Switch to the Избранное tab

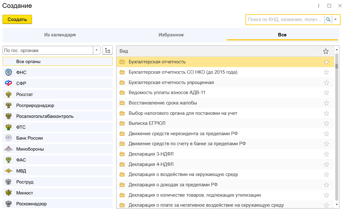tap(171, 35)
